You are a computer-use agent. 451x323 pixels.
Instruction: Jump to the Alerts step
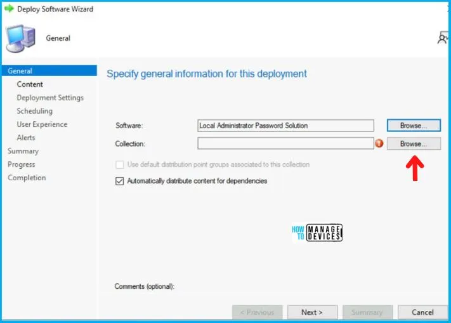pyautogui.click(x=26, y=138)
